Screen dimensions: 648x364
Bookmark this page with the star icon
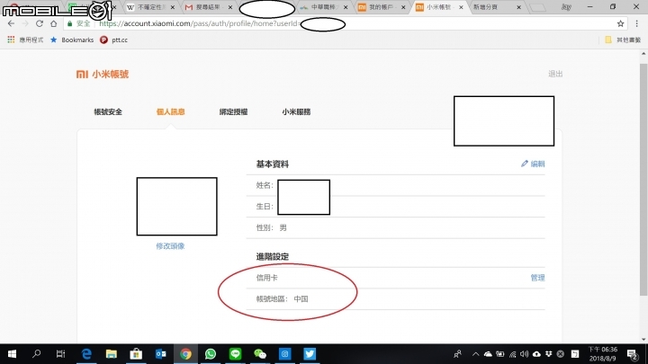coord(620,23)
